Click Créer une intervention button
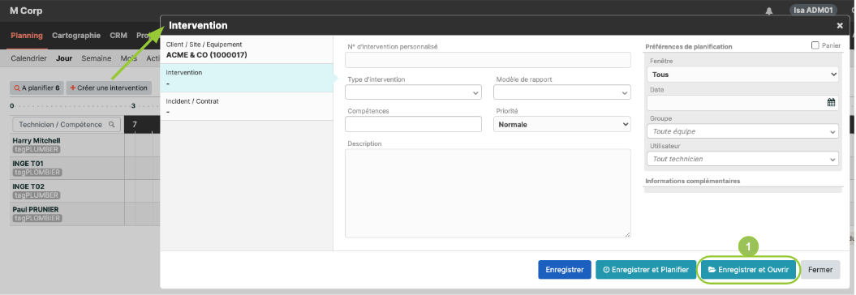This screenshot has height=295, width=856. 109,88
